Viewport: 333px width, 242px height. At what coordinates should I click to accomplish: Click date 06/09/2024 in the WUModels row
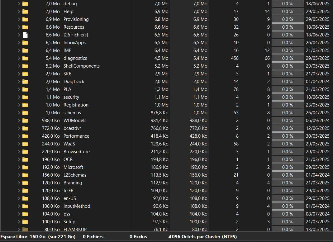(x=317, y=120)
